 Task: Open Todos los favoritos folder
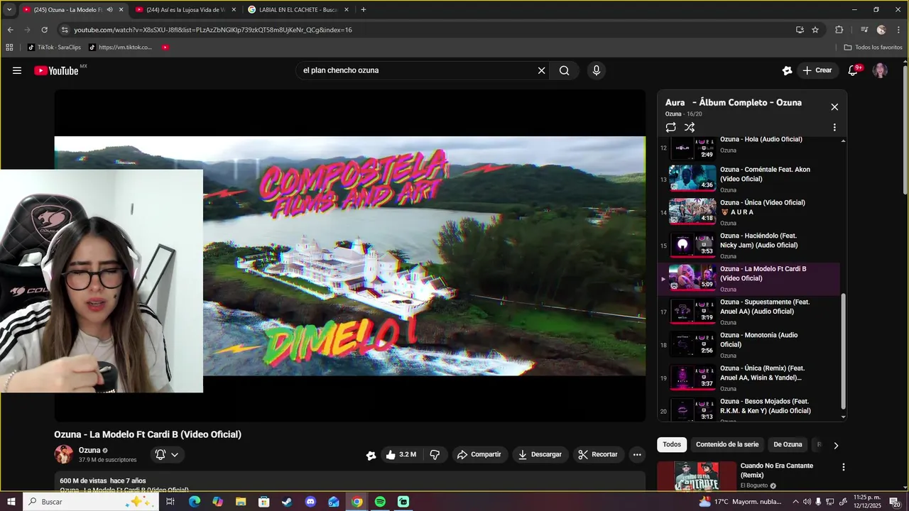tap(873, 48)
